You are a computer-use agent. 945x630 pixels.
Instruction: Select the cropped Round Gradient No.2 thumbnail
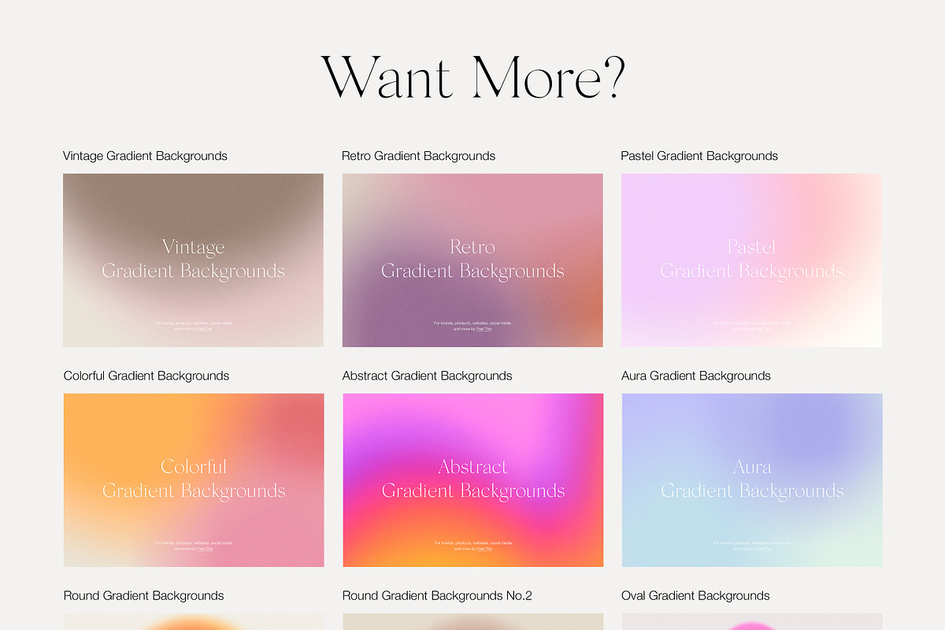click(x=472, y=622)
